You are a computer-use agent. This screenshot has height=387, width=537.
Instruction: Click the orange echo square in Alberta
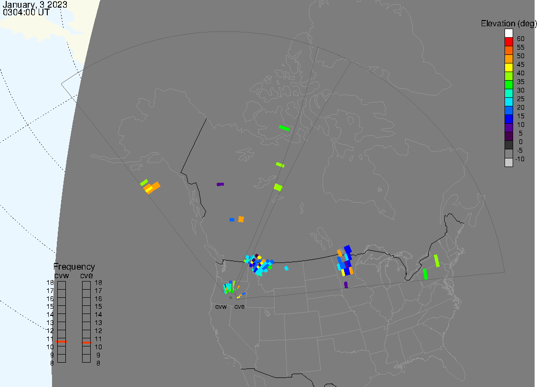[x=241, y=219]
